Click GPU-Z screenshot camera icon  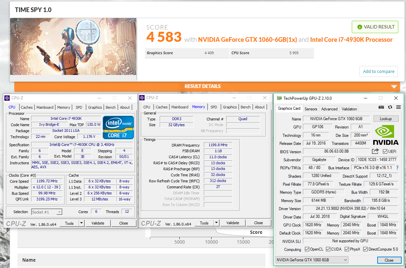381,107
